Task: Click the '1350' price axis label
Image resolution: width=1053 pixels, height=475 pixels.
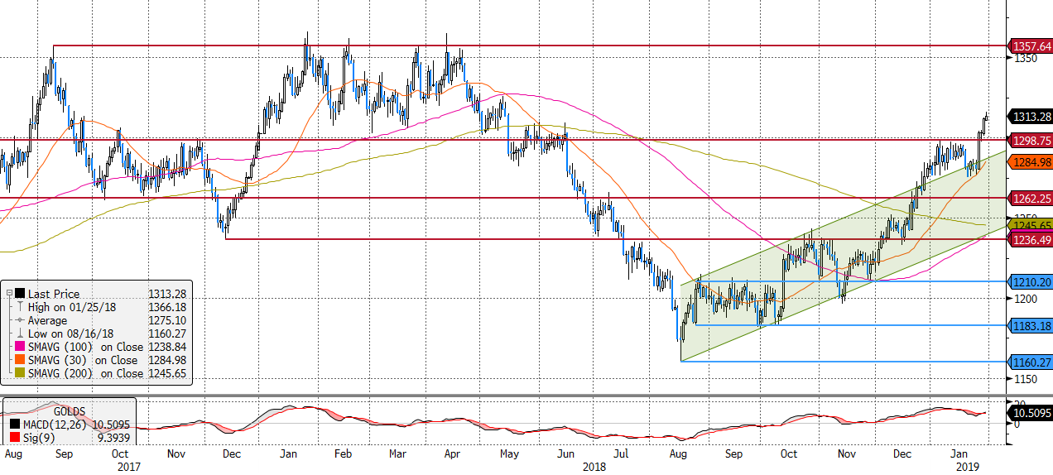Action: (x=1025, y=60)
